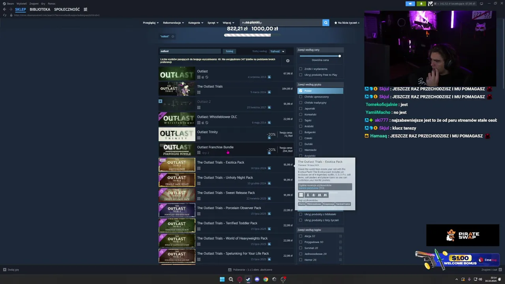Switch to the BIBLIOTEKA tab
This screenshot has width=505, height=284.
40,9
